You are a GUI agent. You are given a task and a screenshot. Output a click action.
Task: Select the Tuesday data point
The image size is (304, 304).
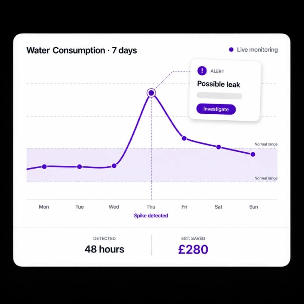(80, 167)
